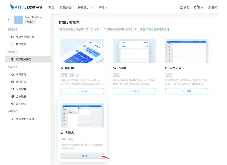Expand the 更多 dropdown menu
The width and height of the screenshot is (227, 165).
[104, 8]
